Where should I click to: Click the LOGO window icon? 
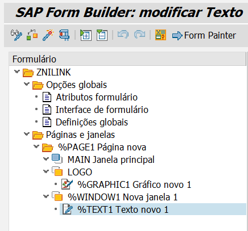pyautogui.click(x=57, y=171)
